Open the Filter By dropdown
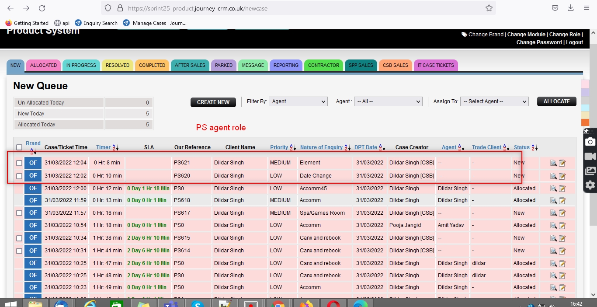597x307 pixels. 298,101
